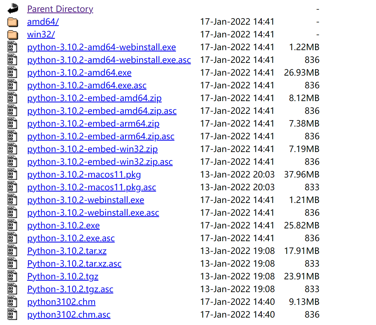Screen dimensions: 376x325
Task: Click the Python-3.10.2.tgz.asc signature link
Action: click(x=70, y=289)
